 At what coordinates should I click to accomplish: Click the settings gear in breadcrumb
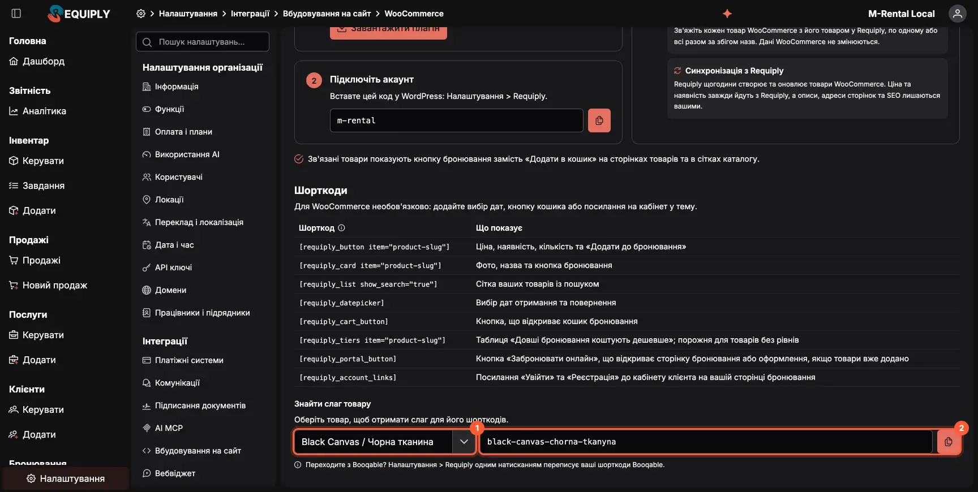click(141, 14)
